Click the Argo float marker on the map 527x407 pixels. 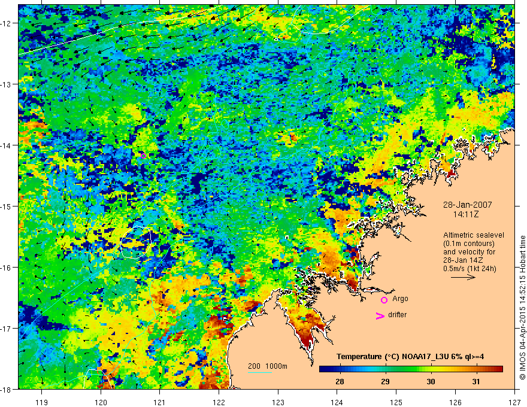coord(143,156)
